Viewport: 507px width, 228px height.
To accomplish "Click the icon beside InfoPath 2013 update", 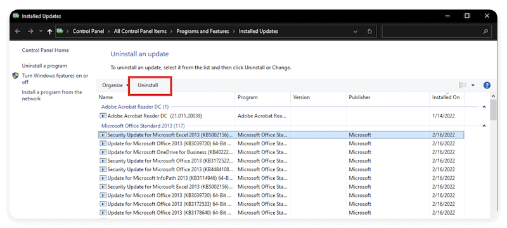I will [103, 178].
